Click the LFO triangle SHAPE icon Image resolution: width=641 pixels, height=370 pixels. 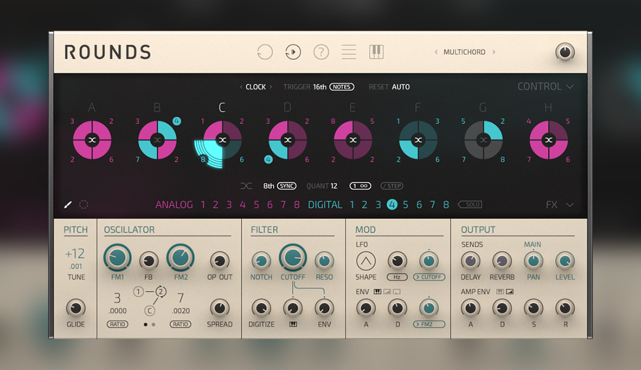pos(366,261)
